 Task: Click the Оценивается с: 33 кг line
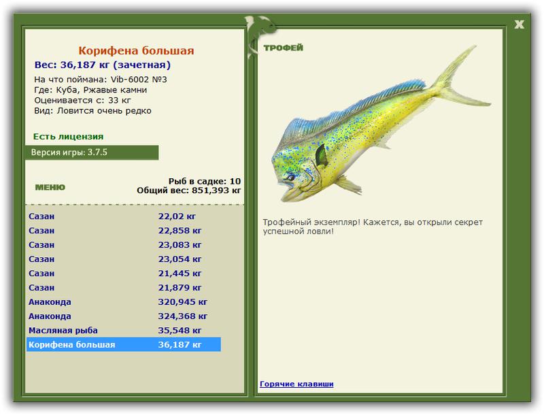82,100
